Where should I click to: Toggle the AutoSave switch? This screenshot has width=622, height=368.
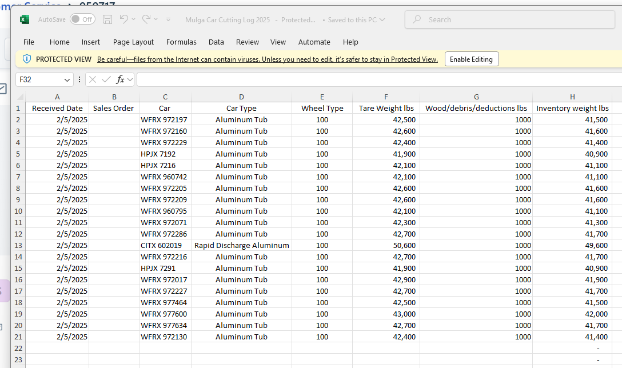pos(82,19)
